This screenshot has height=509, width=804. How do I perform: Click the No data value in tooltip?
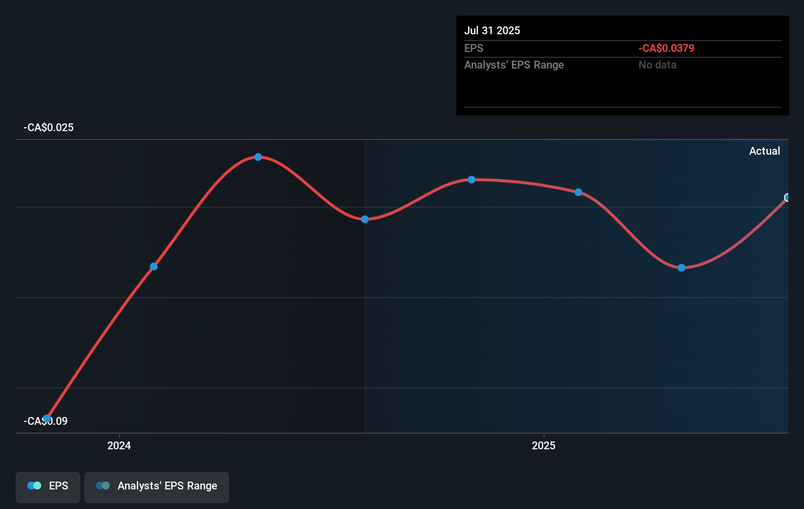pyautogui.click(x=657, y=65)
